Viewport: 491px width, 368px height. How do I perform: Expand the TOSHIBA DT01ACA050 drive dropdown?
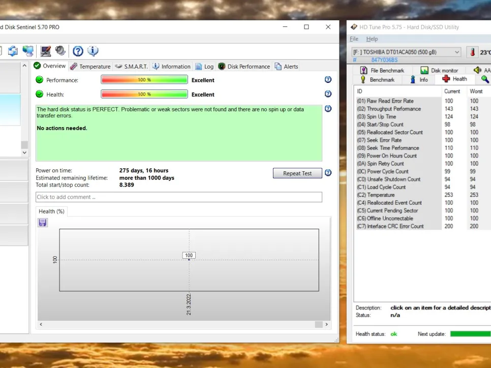pos(456,52)
